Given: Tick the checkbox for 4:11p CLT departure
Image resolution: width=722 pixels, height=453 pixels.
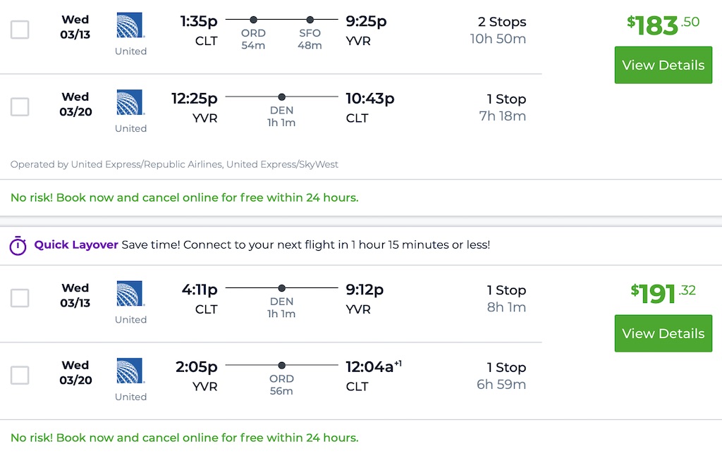Looking at the screenshot, I should 20,298.
